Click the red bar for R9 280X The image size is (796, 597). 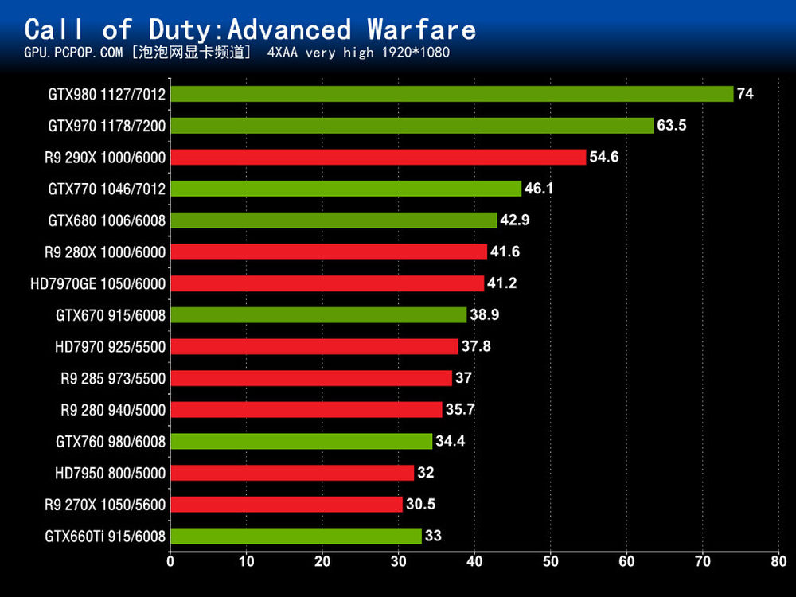tap(329, 252)
